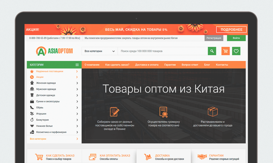
Task: Click the phone number 8-800-700-65-89
Action: click(38, 38)
